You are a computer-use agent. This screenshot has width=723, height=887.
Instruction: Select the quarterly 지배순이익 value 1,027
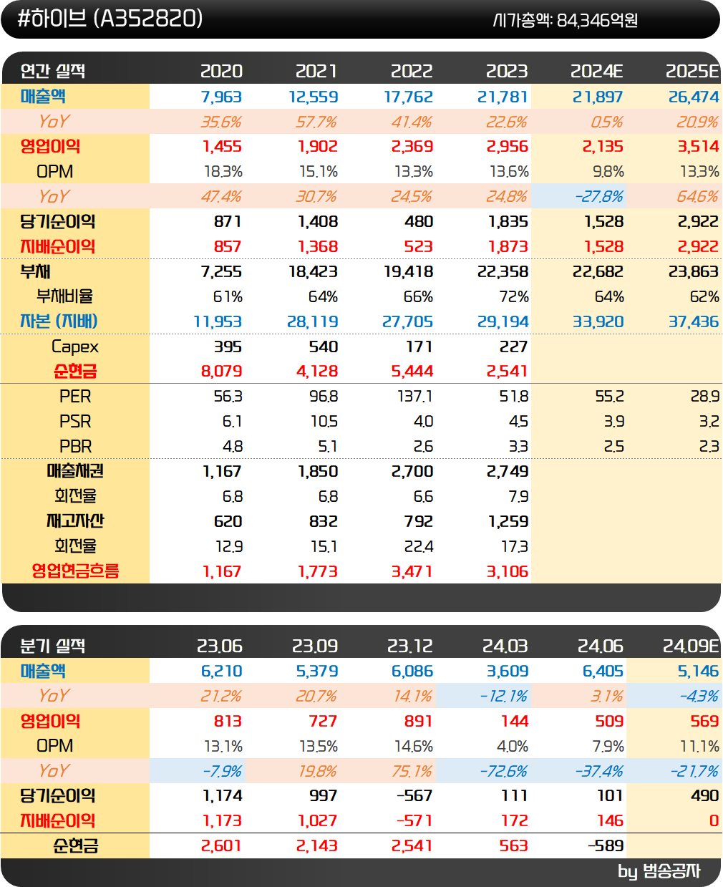point(318,820)
